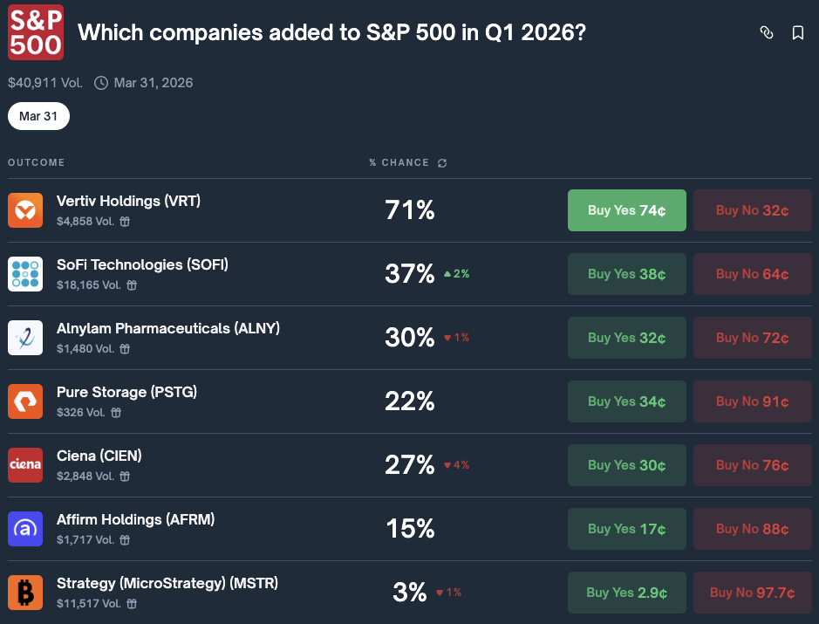Click Buy Yes 2.9¢ for Strategy
The height and width of the screenshot is (624, 819).
[626, 593]
